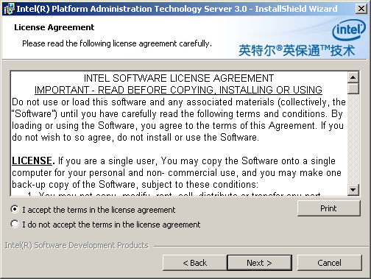Click the license text scrollbar thumb
371x279 pixels.
[353, 88]
